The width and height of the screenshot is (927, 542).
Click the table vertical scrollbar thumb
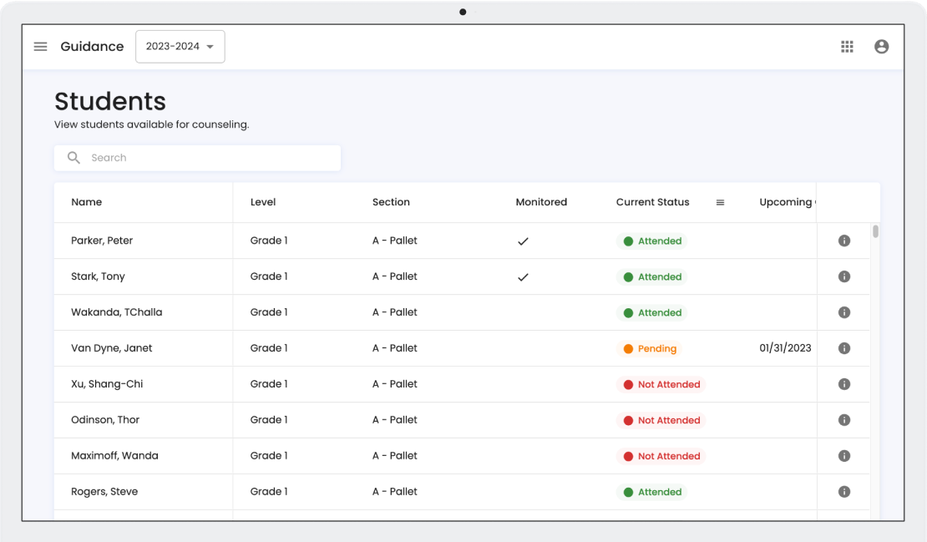point(875,231)
